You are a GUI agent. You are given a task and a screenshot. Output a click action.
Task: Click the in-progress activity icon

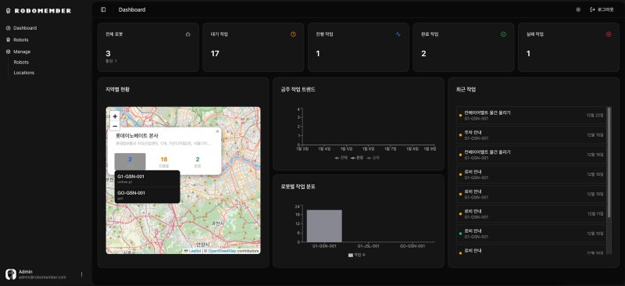[x=398, y=34]
